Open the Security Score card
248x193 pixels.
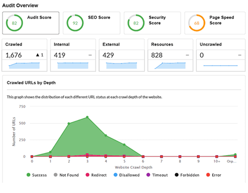152,23
